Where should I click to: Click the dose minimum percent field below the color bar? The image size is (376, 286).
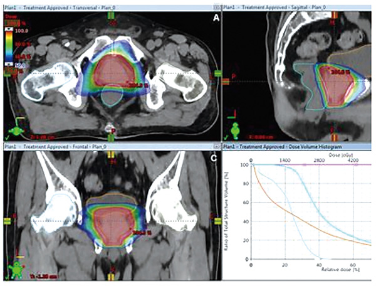point(10,70)
